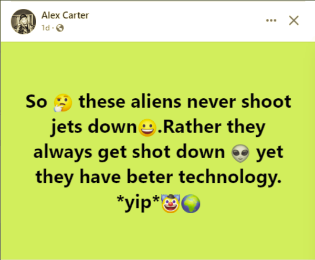Click the word 'jets' in the post
315x260 pixels.
click(x=66, y=128)
